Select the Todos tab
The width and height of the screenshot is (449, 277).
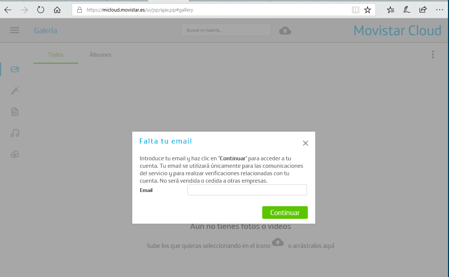56,55
